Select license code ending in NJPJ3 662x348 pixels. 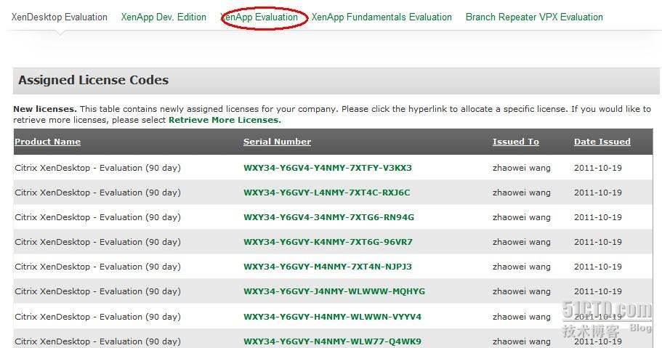(x=327, y=267)
